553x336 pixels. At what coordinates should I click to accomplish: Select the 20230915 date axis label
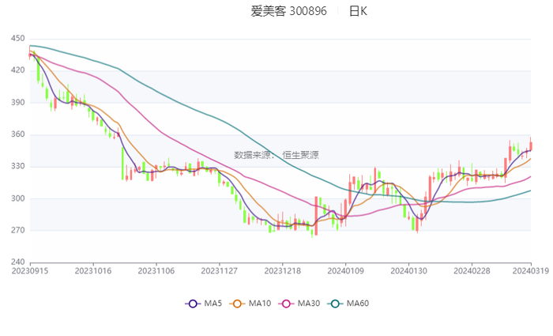point(28,270)
